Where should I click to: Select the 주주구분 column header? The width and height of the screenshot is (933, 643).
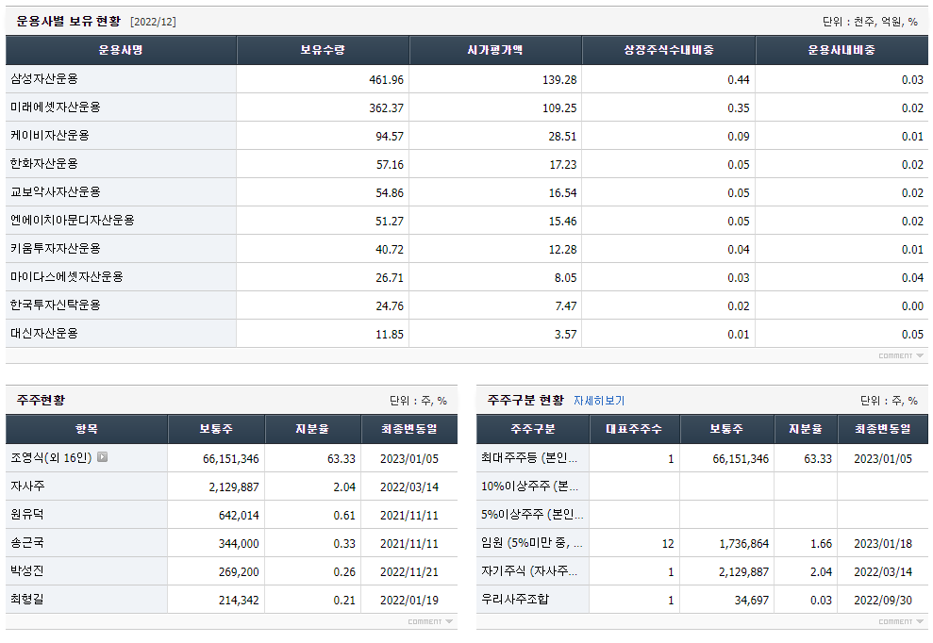(x=531, y=428)
